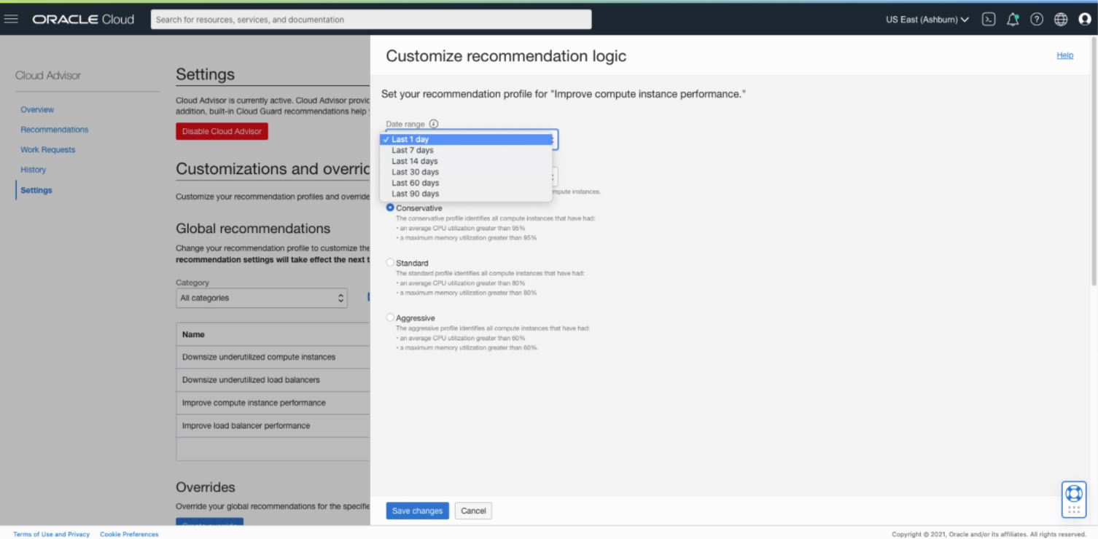
Task: Select the Standard recommendation profile
Action: (x=390, y=262)
